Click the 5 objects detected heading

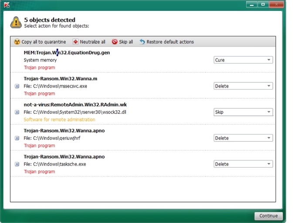point(50,20)
